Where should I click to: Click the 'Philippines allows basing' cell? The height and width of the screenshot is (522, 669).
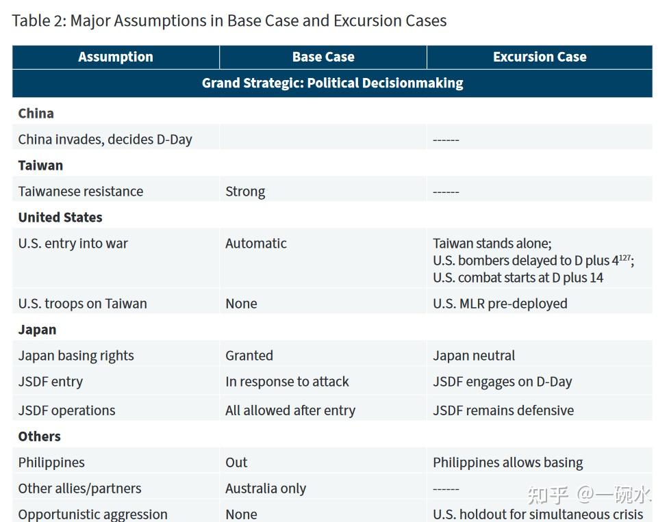coord(507,462)
